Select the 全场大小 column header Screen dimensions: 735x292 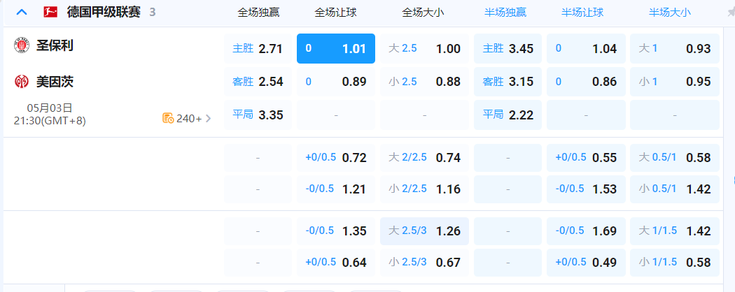click(x=423, y=13)
